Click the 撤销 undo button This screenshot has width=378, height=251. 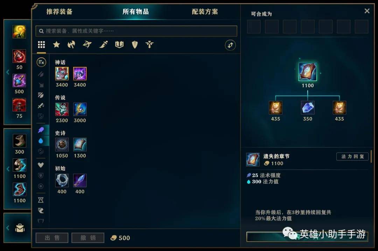click(x=88, y=238)
